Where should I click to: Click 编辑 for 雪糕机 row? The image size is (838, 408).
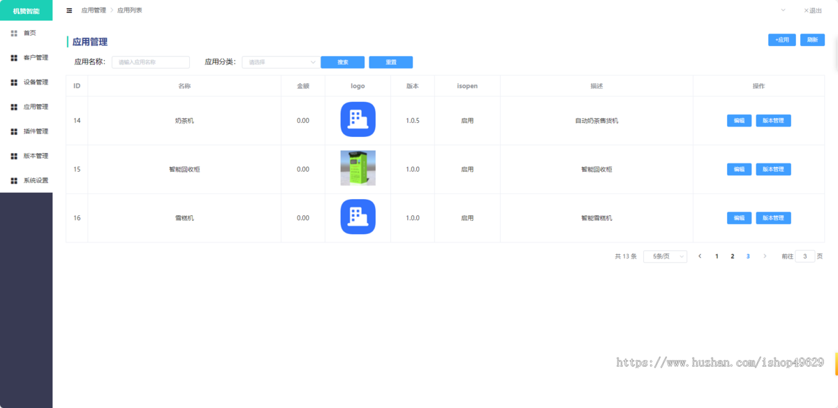[739, 218]
